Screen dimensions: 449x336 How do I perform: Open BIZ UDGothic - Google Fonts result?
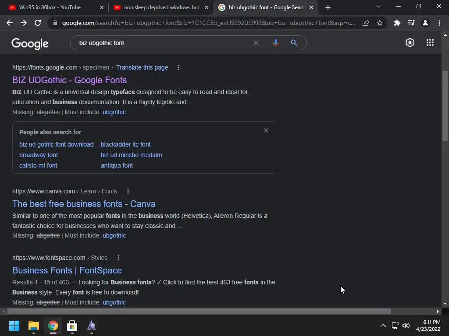[x=69, y=80]
